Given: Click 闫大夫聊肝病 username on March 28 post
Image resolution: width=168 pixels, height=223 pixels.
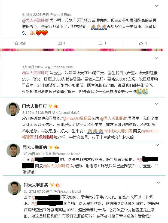Looking at the screenshot, I should pos(35,147).
